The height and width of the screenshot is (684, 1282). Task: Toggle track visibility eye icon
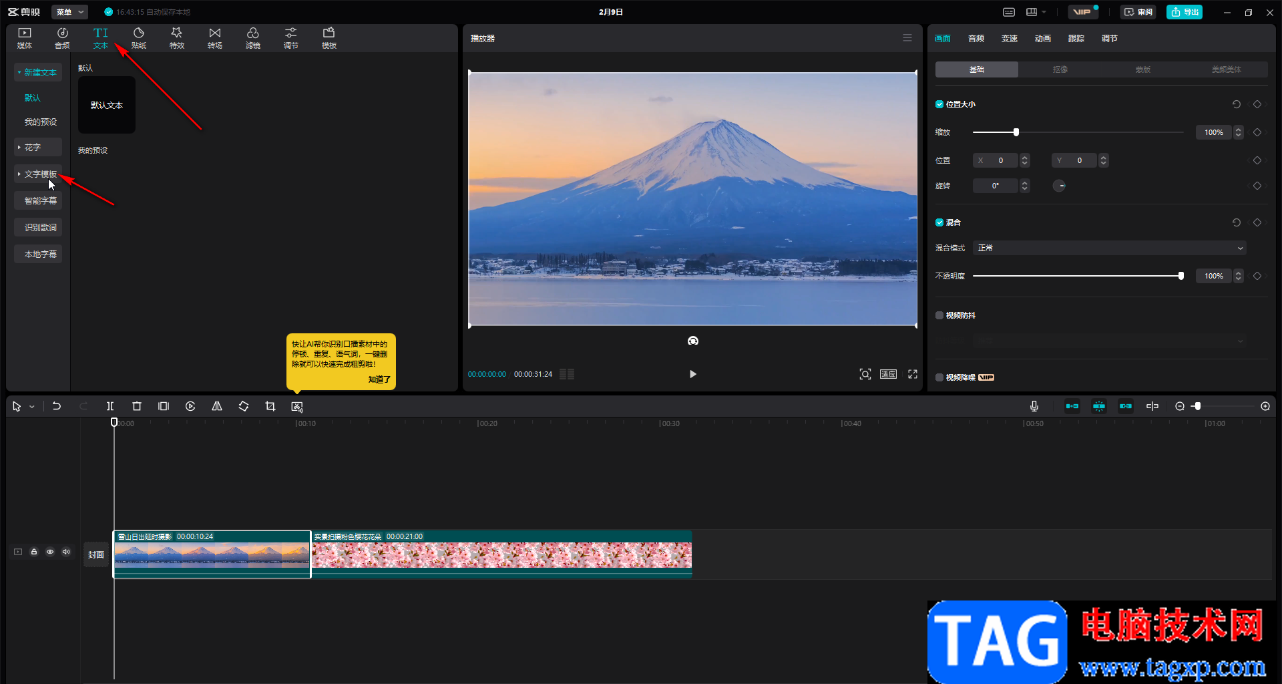50,552
